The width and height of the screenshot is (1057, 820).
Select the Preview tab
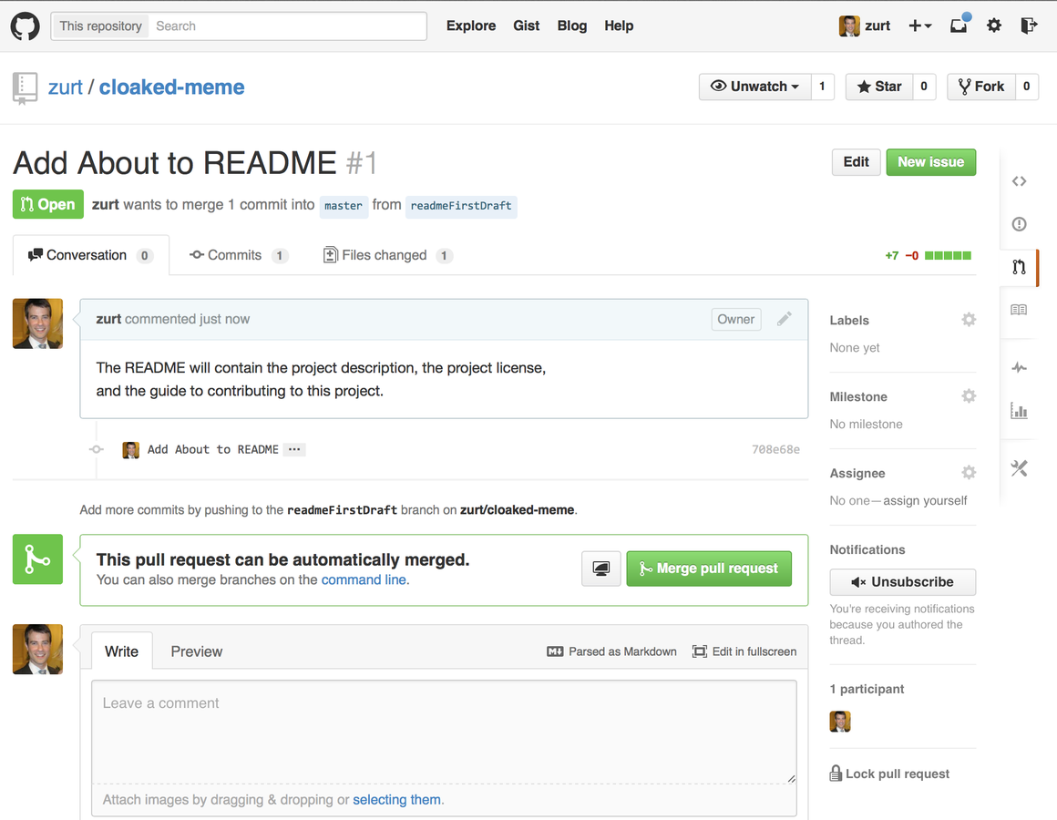pyautogui.click(x=196, y=651)
